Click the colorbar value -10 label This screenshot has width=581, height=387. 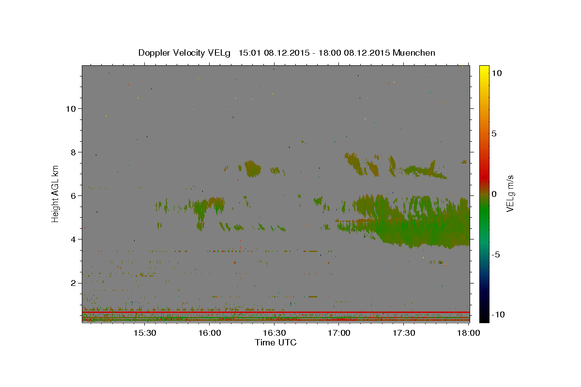click(498, 315)
